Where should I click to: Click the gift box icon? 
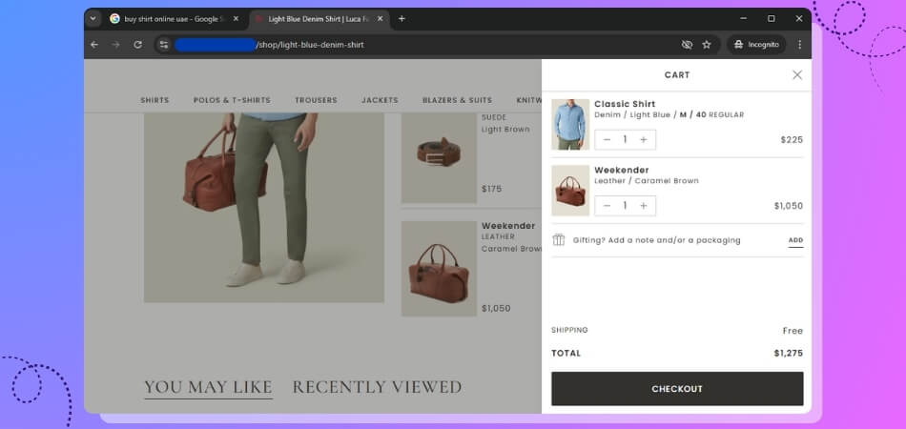pos(558,239)
